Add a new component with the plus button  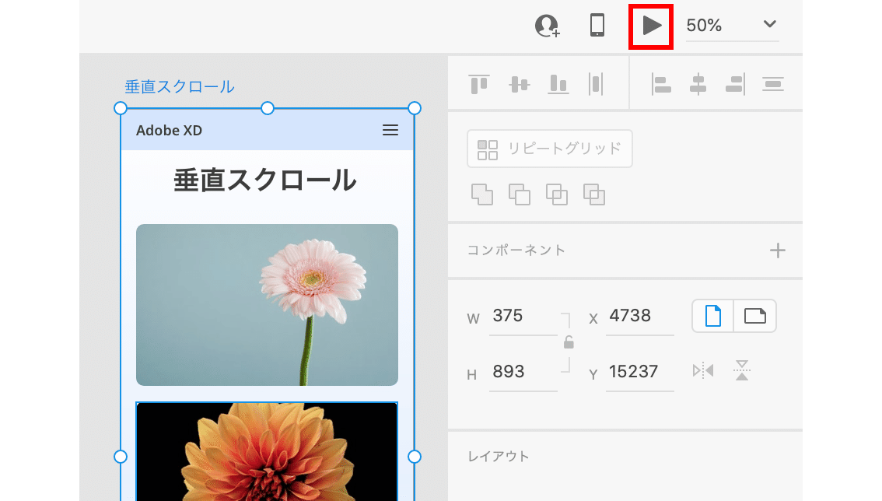point(777,250)
